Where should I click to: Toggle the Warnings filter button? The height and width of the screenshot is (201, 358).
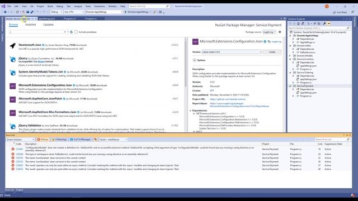[x=59, y=140]
